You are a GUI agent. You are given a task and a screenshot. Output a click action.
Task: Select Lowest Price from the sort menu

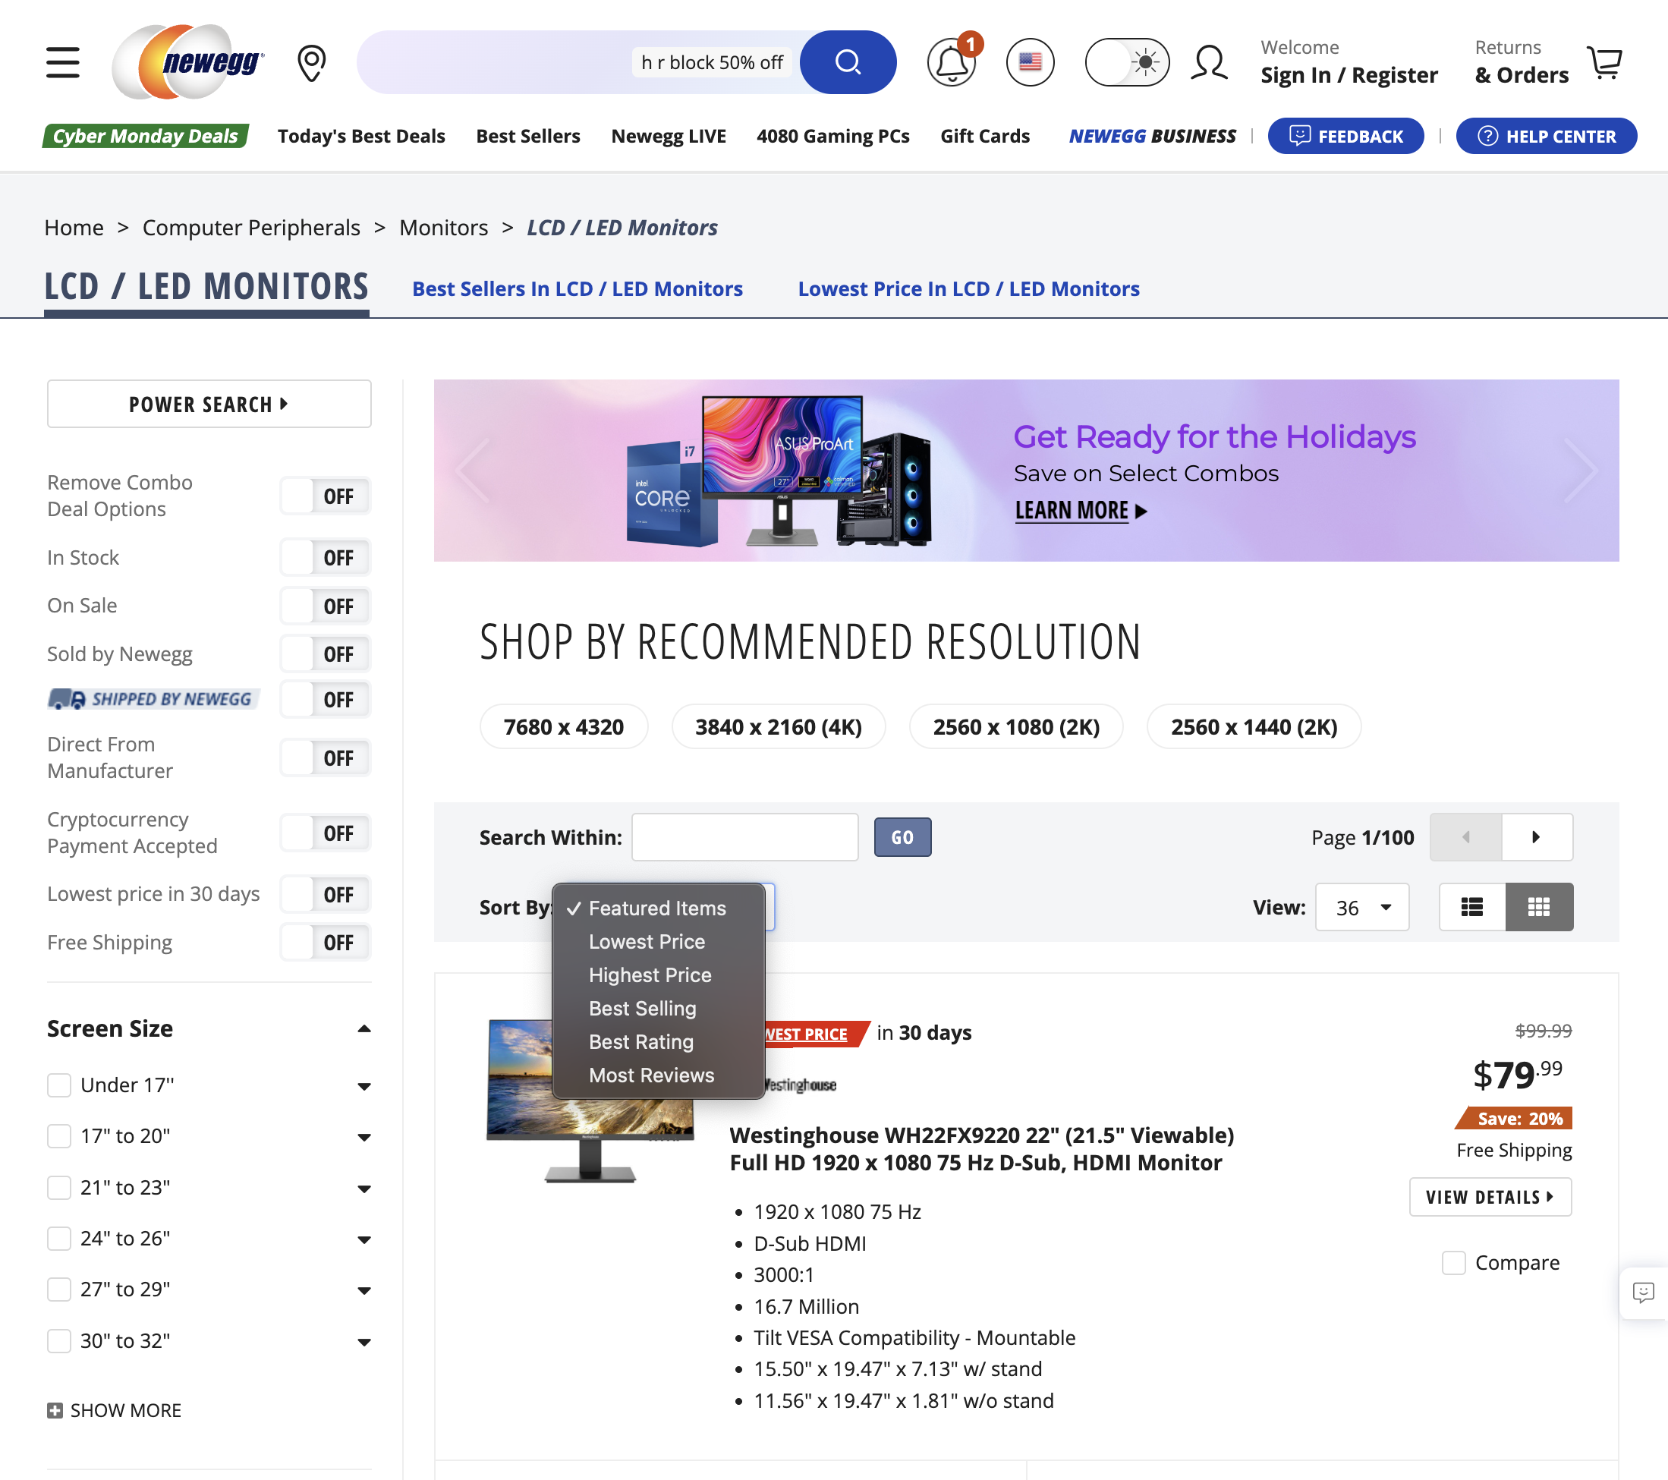click(x=647, y=941)
